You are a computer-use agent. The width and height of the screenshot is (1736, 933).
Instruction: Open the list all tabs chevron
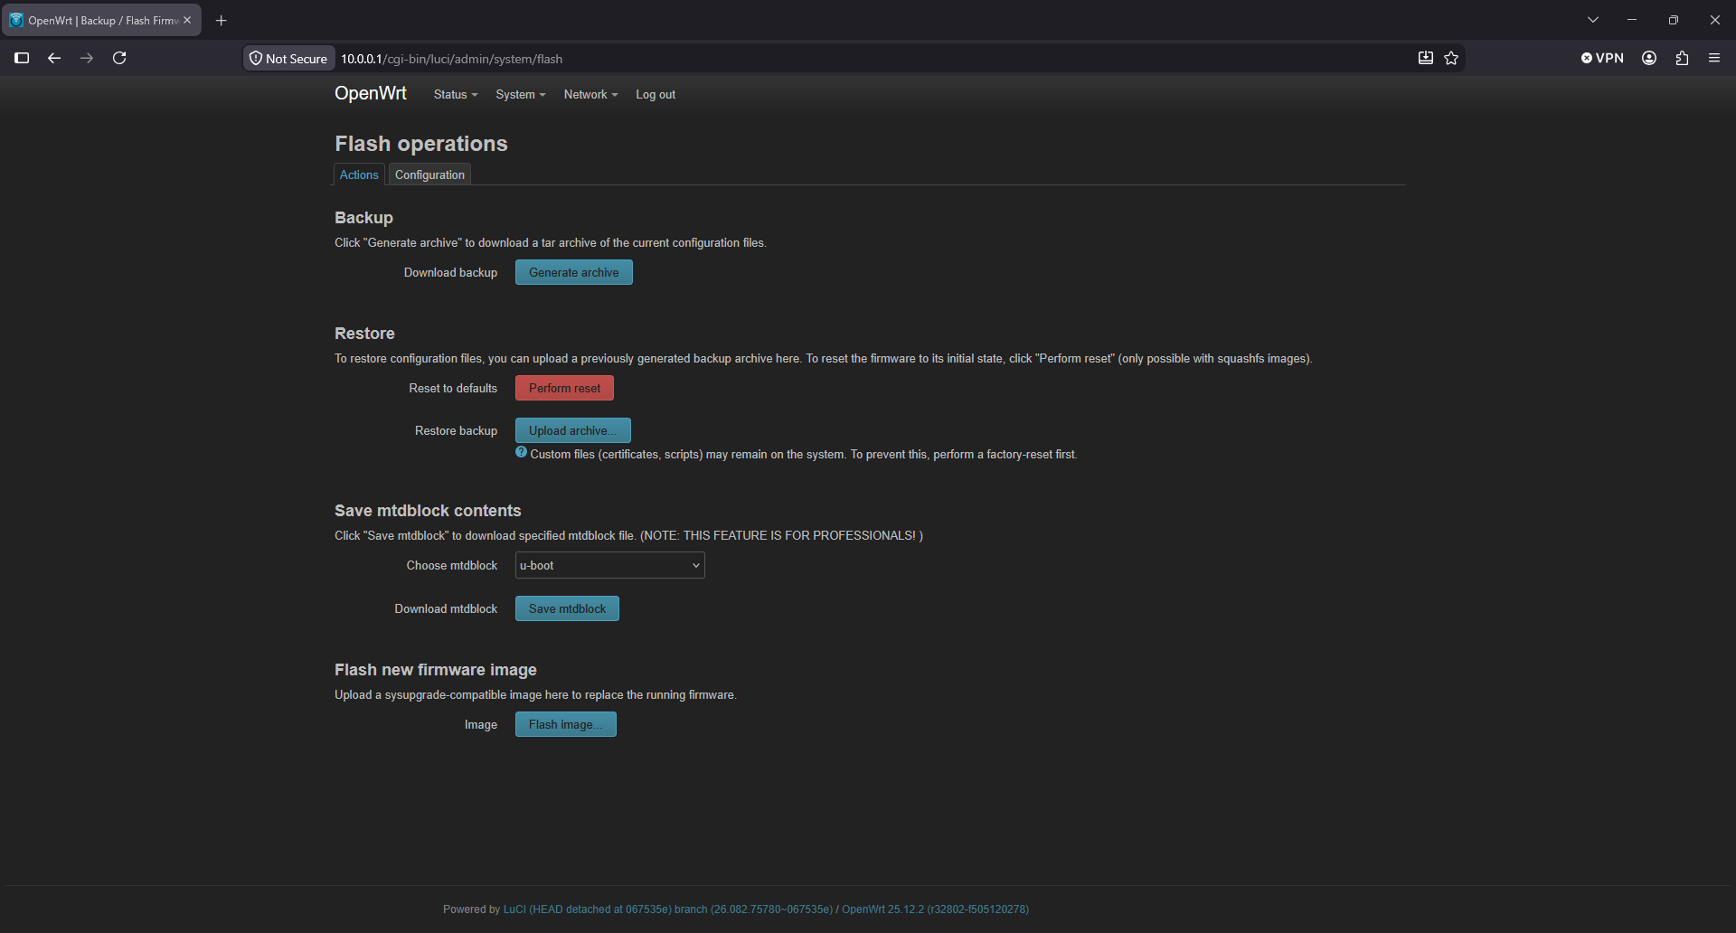click(1593, 20)
